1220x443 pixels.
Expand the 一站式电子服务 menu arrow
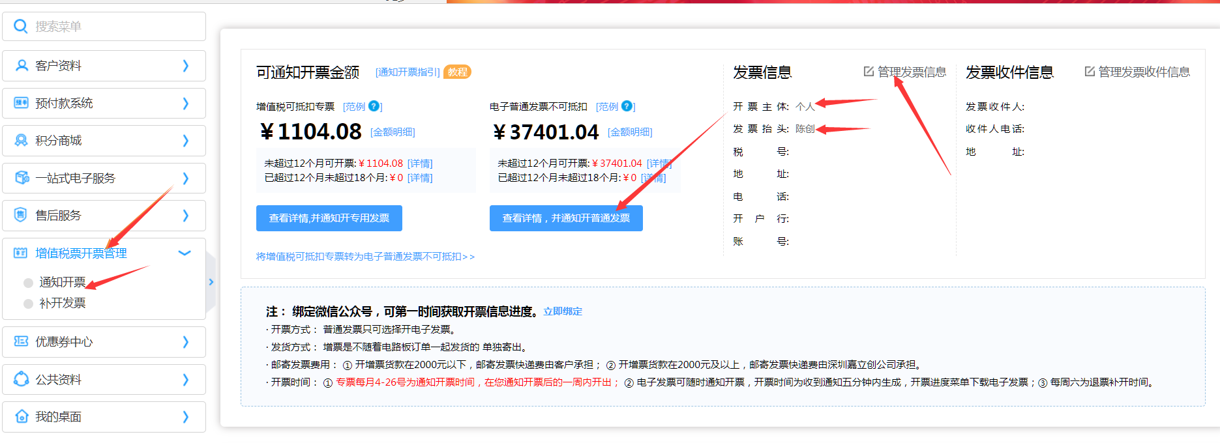click(185, 179)
